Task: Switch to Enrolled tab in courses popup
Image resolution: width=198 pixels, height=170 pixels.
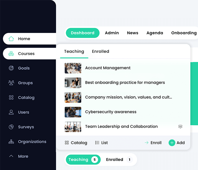Action: [x=100, y=51]
